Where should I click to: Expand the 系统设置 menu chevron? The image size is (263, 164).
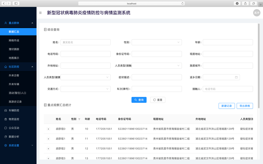(32, 145)
